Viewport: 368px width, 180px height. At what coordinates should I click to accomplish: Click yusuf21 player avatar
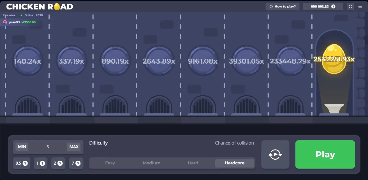[5, 22]
